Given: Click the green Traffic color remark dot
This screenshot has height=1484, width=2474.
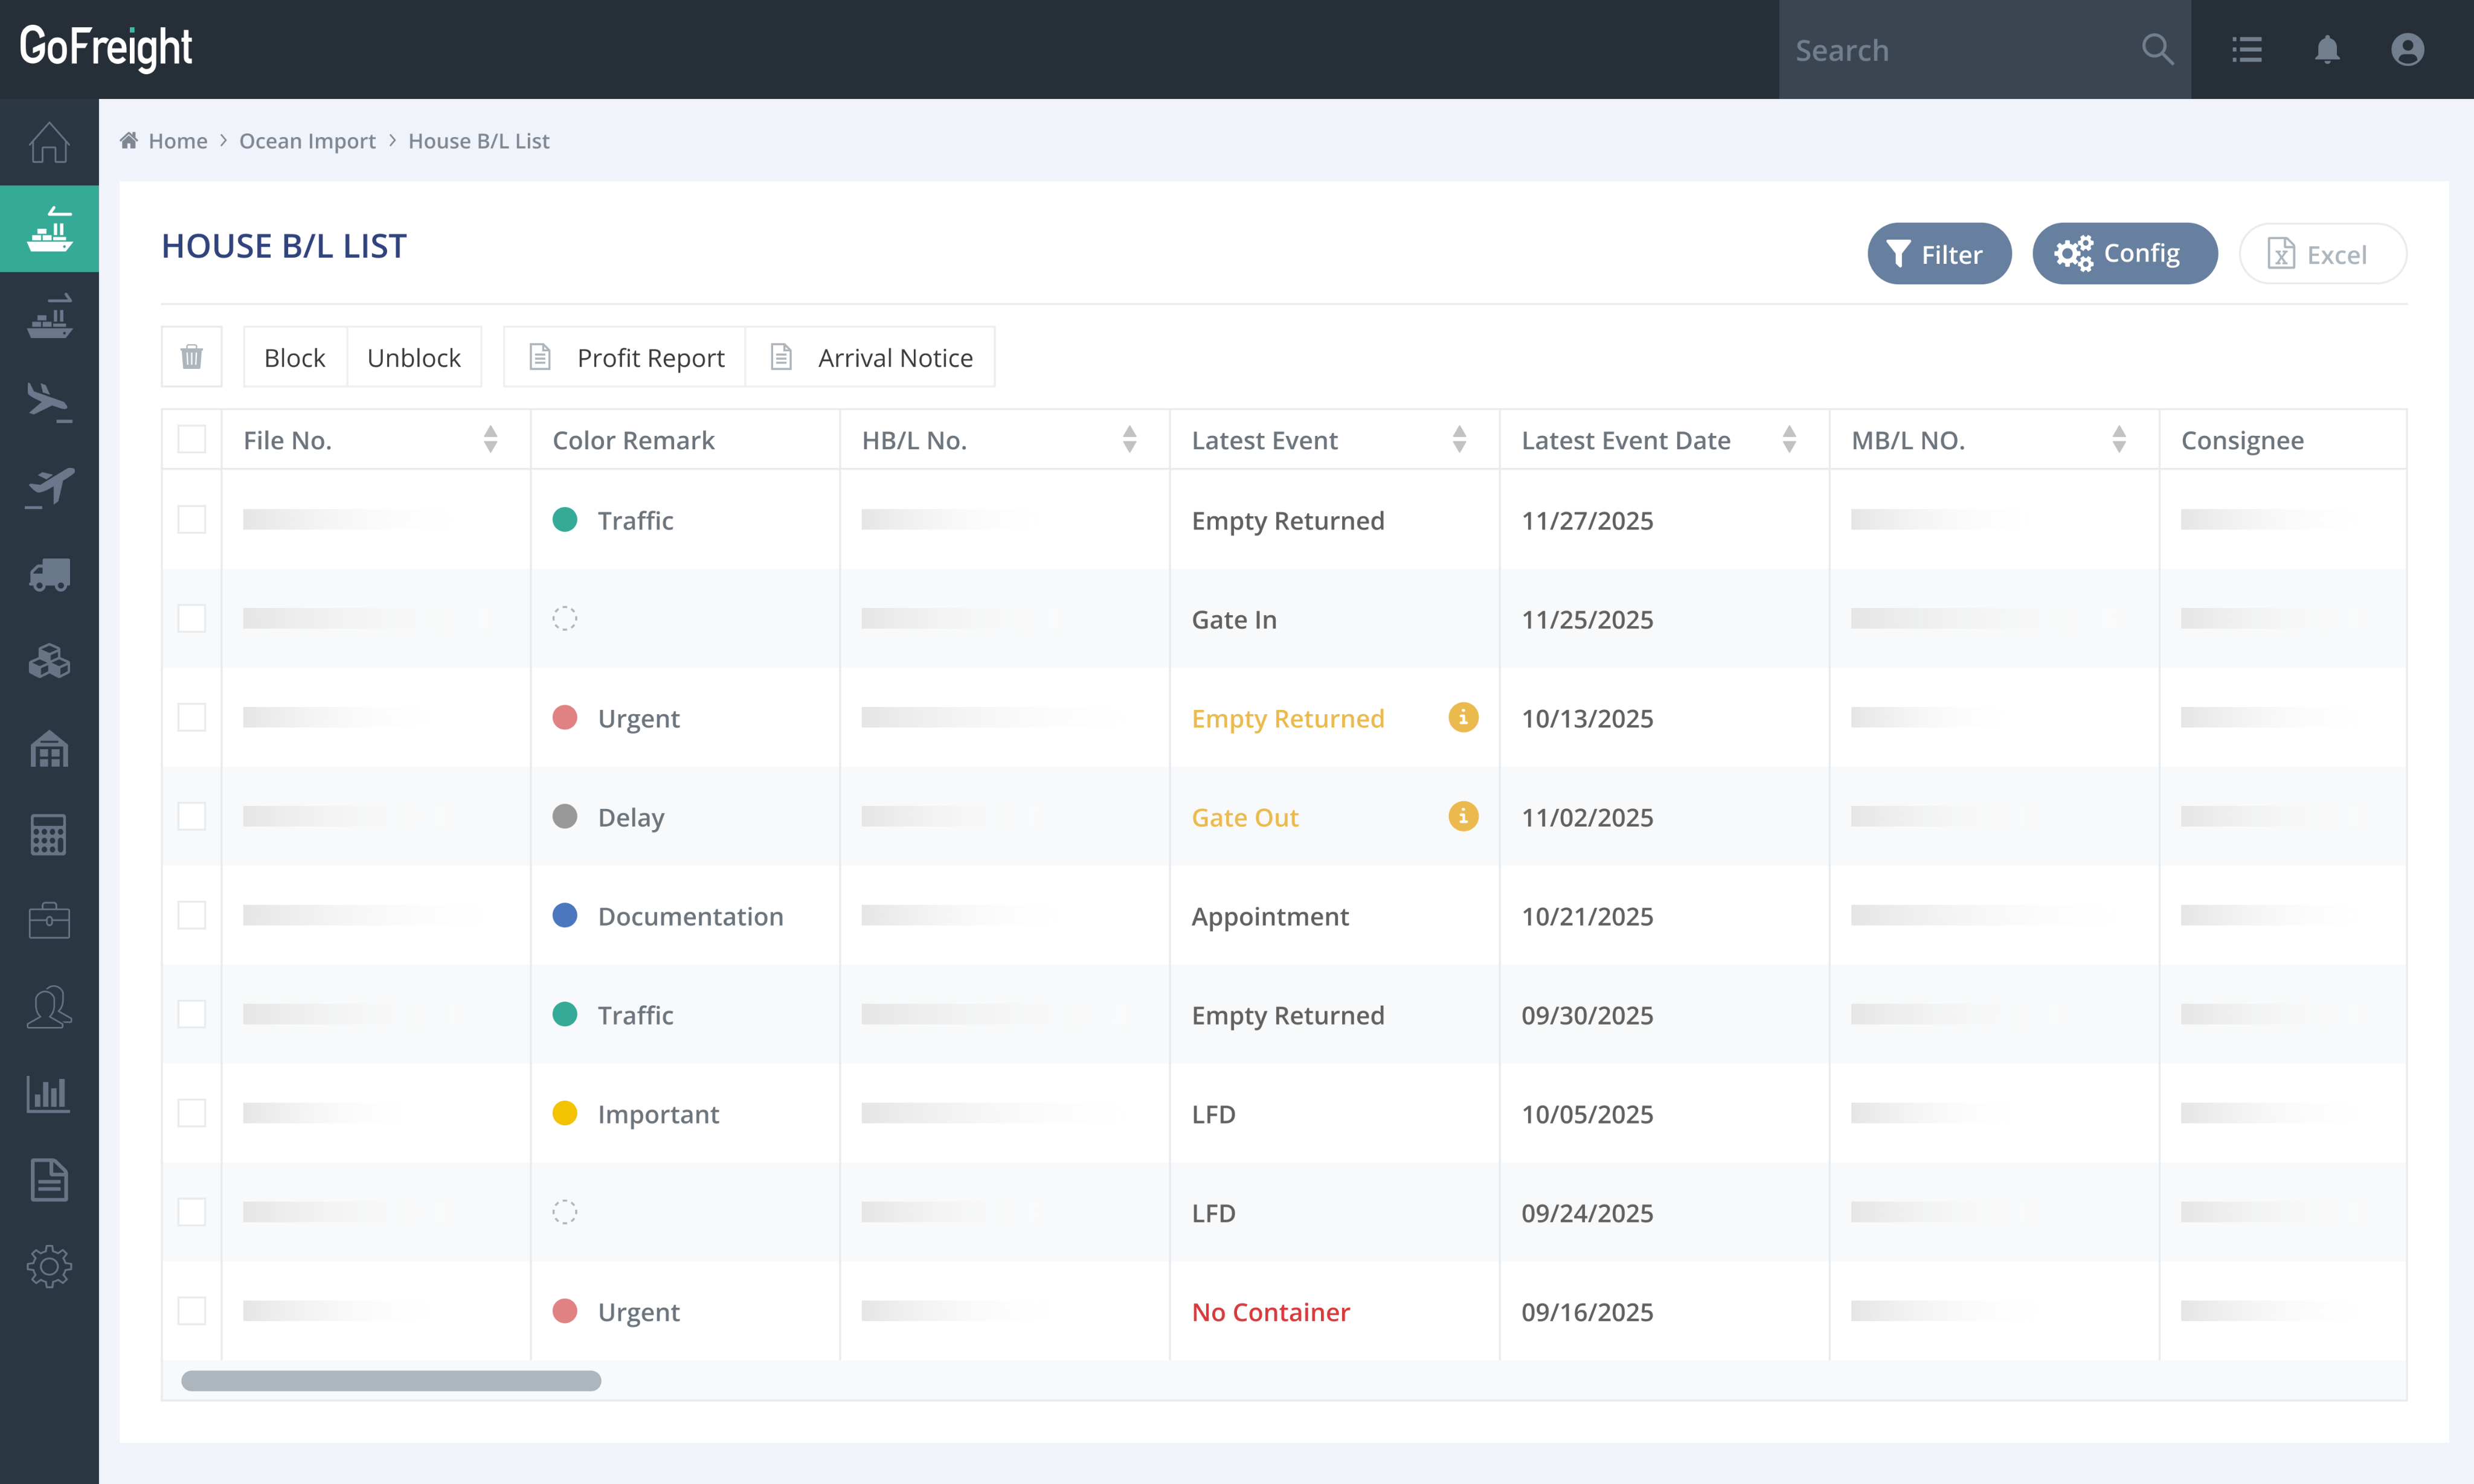Looking at the screenshot, I should point(566,519).
